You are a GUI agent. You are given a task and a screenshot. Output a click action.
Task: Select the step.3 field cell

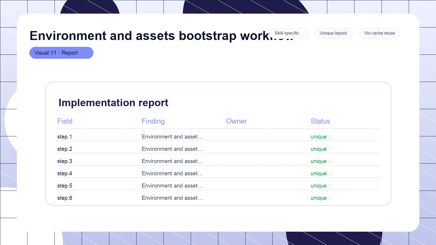click(x=65, y=161)
